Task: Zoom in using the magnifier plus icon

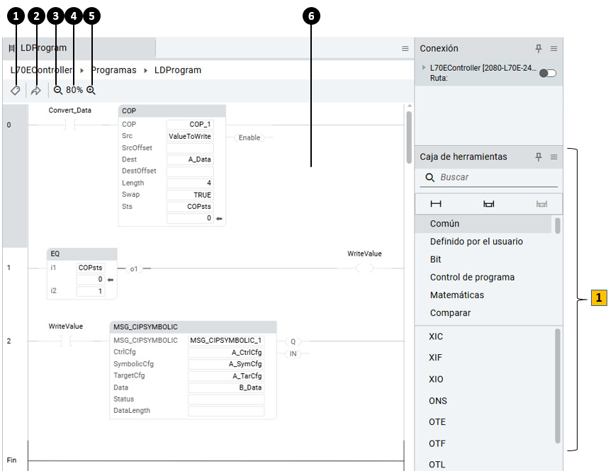Action: coord(91,91)
